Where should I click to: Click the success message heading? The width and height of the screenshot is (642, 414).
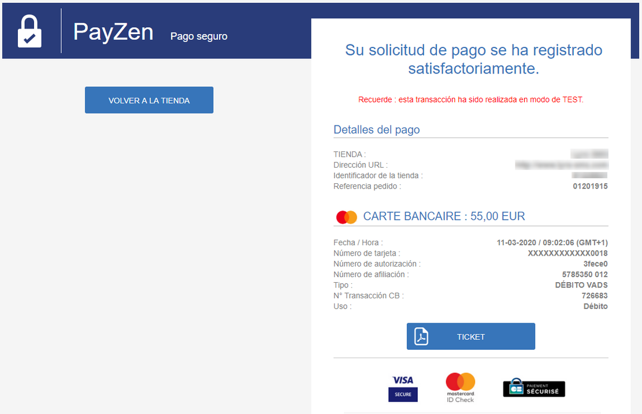tap(474, 59)
